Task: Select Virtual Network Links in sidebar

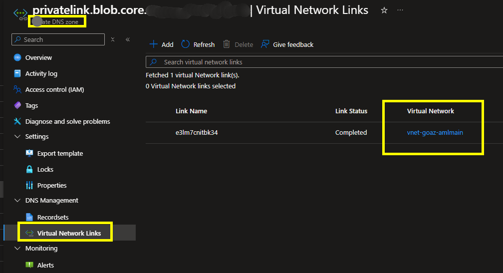Action: [69, 233]
